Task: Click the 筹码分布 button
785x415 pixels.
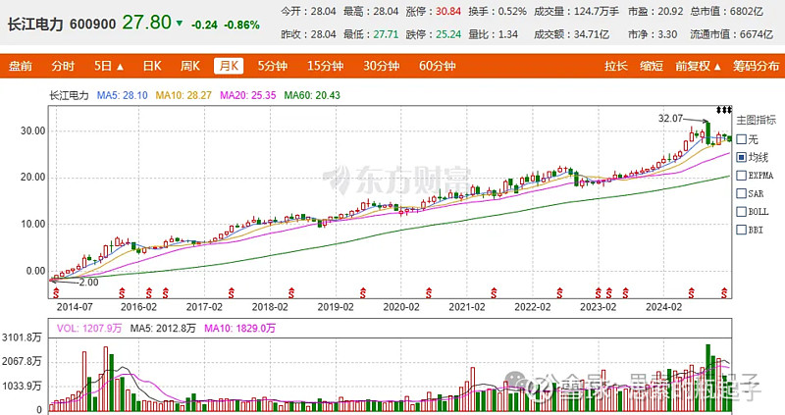Action: click(756, 66)
